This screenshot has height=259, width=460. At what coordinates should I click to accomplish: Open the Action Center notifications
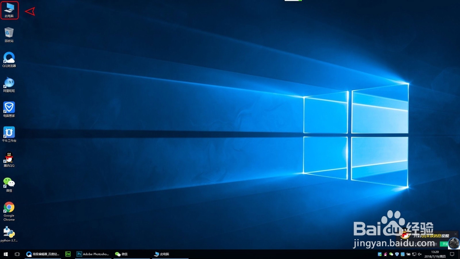click(x=452, y=254)
